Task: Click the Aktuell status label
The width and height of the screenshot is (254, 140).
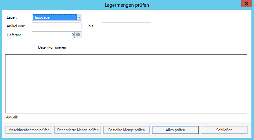Action: tap(12, 117)
